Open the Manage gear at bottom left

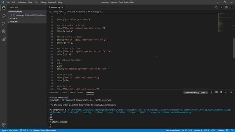coord(4,125)
